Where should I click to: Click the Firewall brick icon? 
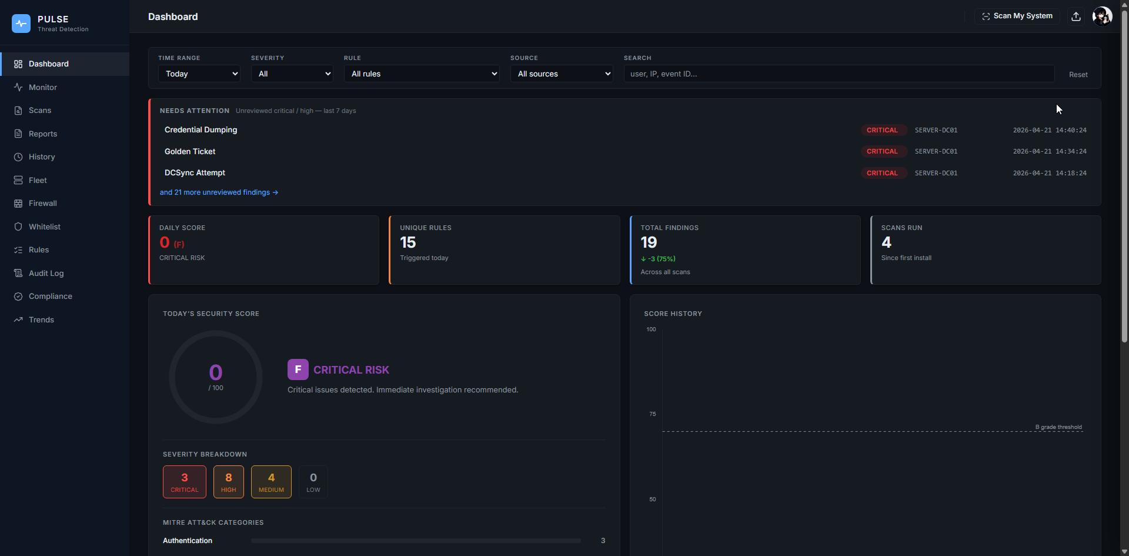(18, 204)
